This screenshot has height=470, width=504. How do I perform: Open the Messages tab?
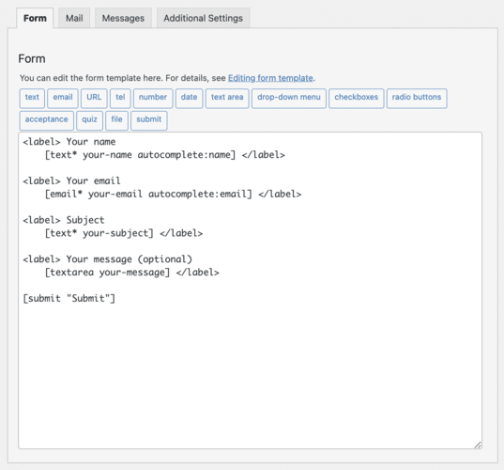point(123,19)
